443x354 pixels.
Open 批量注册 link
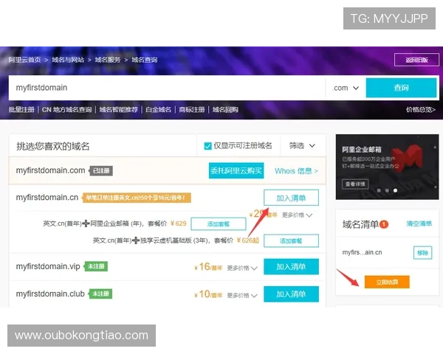[21, 110]
